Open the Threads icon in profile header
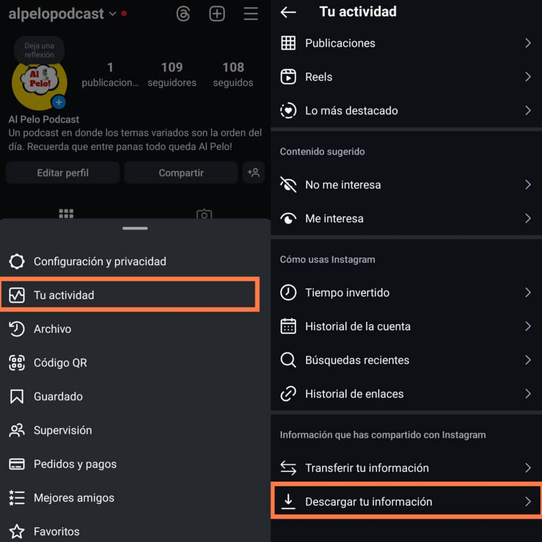This screenshot has height=542, width=542. (183, 14)
